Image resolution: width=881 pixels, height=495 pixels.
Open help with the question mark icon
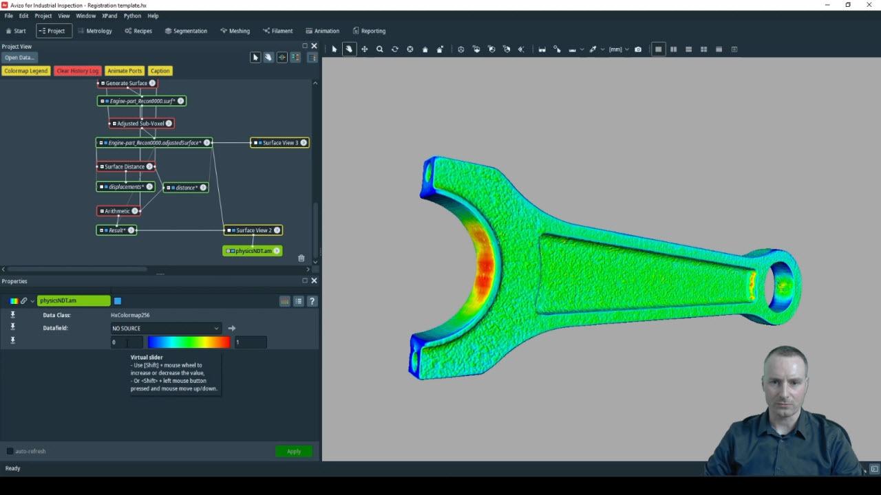(x=312, y=301)
